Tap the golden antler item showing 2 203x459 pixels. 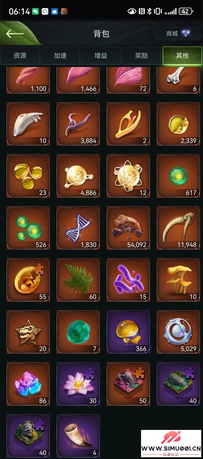[x=128, y=124]
